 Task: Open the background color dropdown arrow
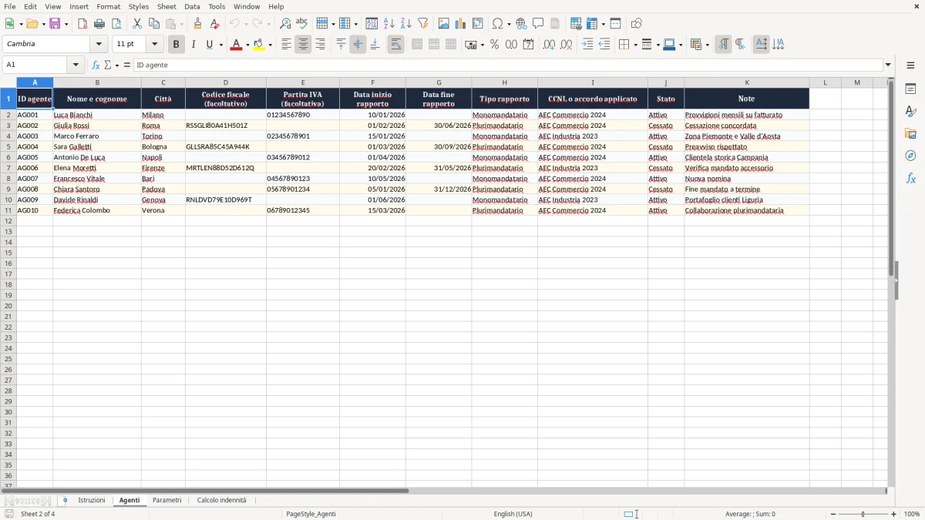pyautogui.click(x=270, y=45)
